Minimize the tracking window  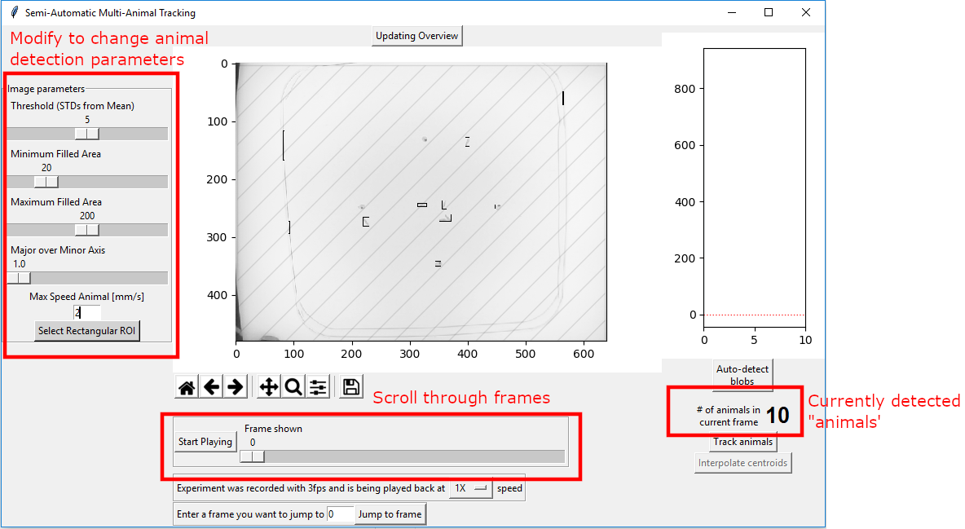click(732, 12)
